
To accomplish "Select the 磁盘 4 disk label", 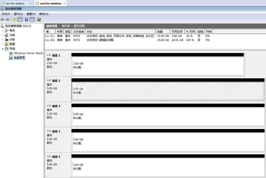I will coord(56,131).
